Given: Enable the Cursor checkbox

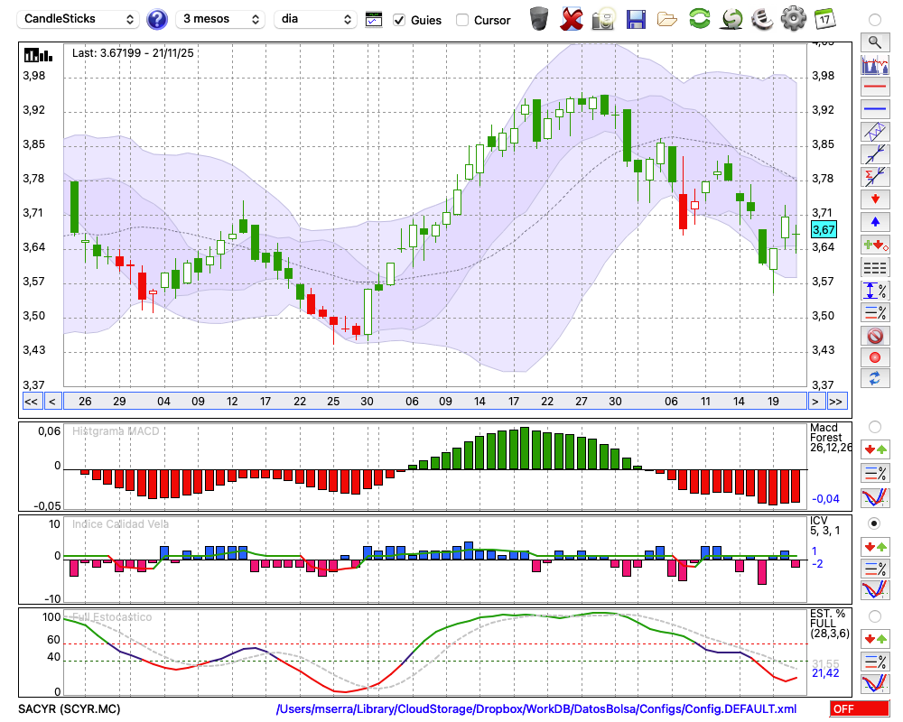Looking at the screenshot, I should 462,20.
